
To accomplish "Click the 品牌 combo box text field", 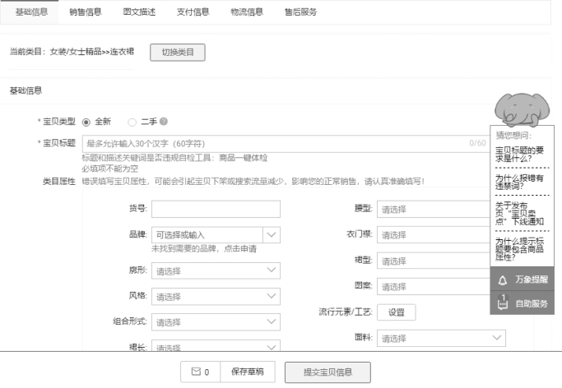I will point(207,235).
